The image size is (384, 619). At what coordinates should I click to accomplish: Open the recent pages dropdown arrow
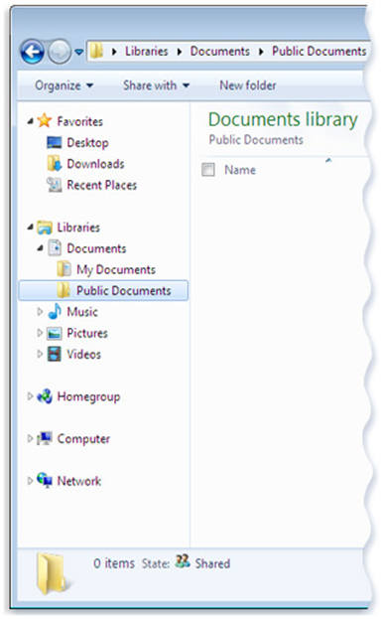(79, 52)
